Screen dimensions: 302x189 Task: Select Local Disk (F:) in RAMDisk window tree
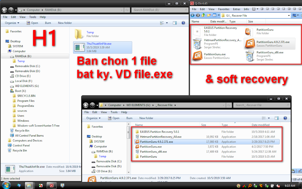24,81
